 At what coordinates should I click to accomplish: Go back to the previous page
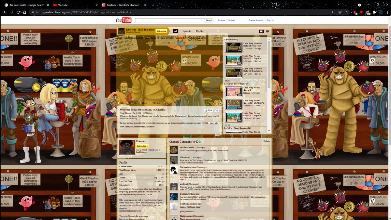click(x=5, y=12)
